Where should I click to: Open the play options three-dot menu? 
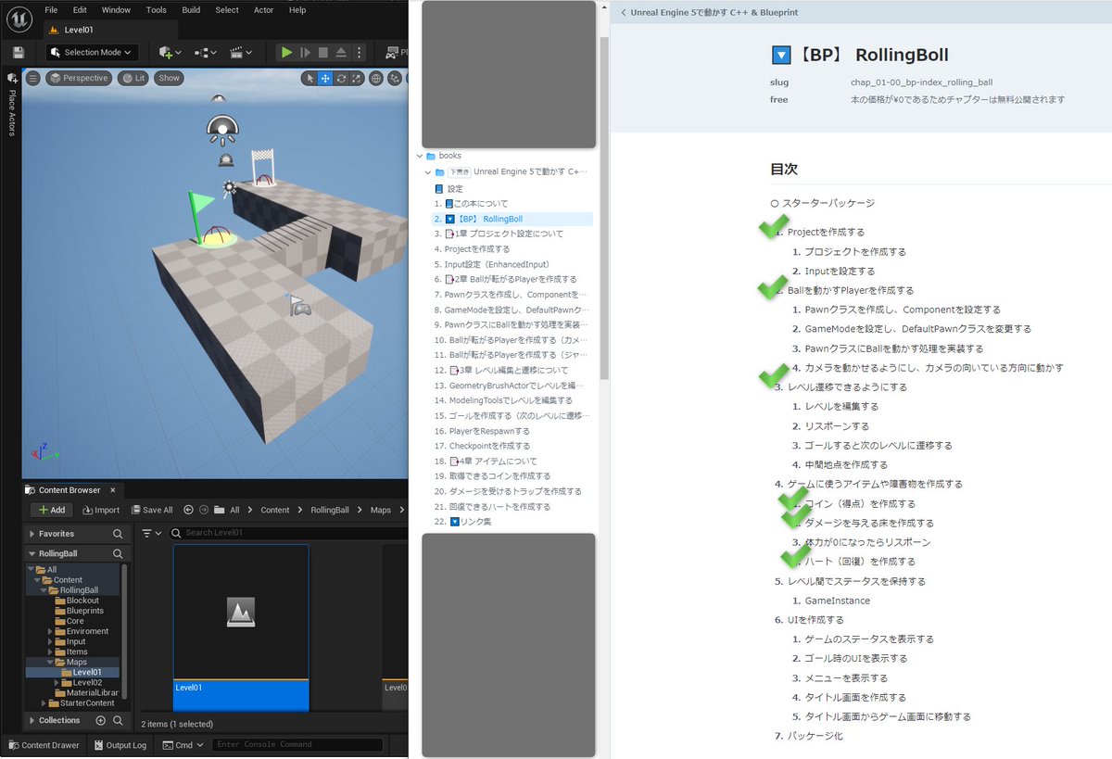point(360,53)
